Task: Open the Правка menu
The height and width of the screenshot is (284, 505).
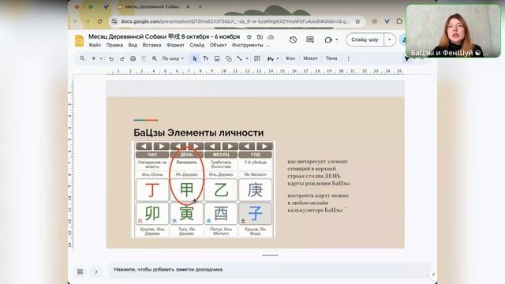Action: pos(114,45)
